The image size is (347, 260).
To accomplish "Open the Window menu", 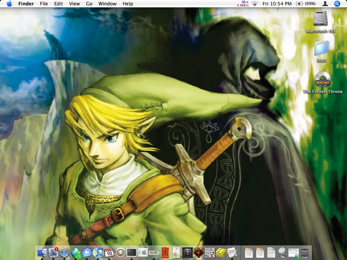I will [x=107, y=3].
